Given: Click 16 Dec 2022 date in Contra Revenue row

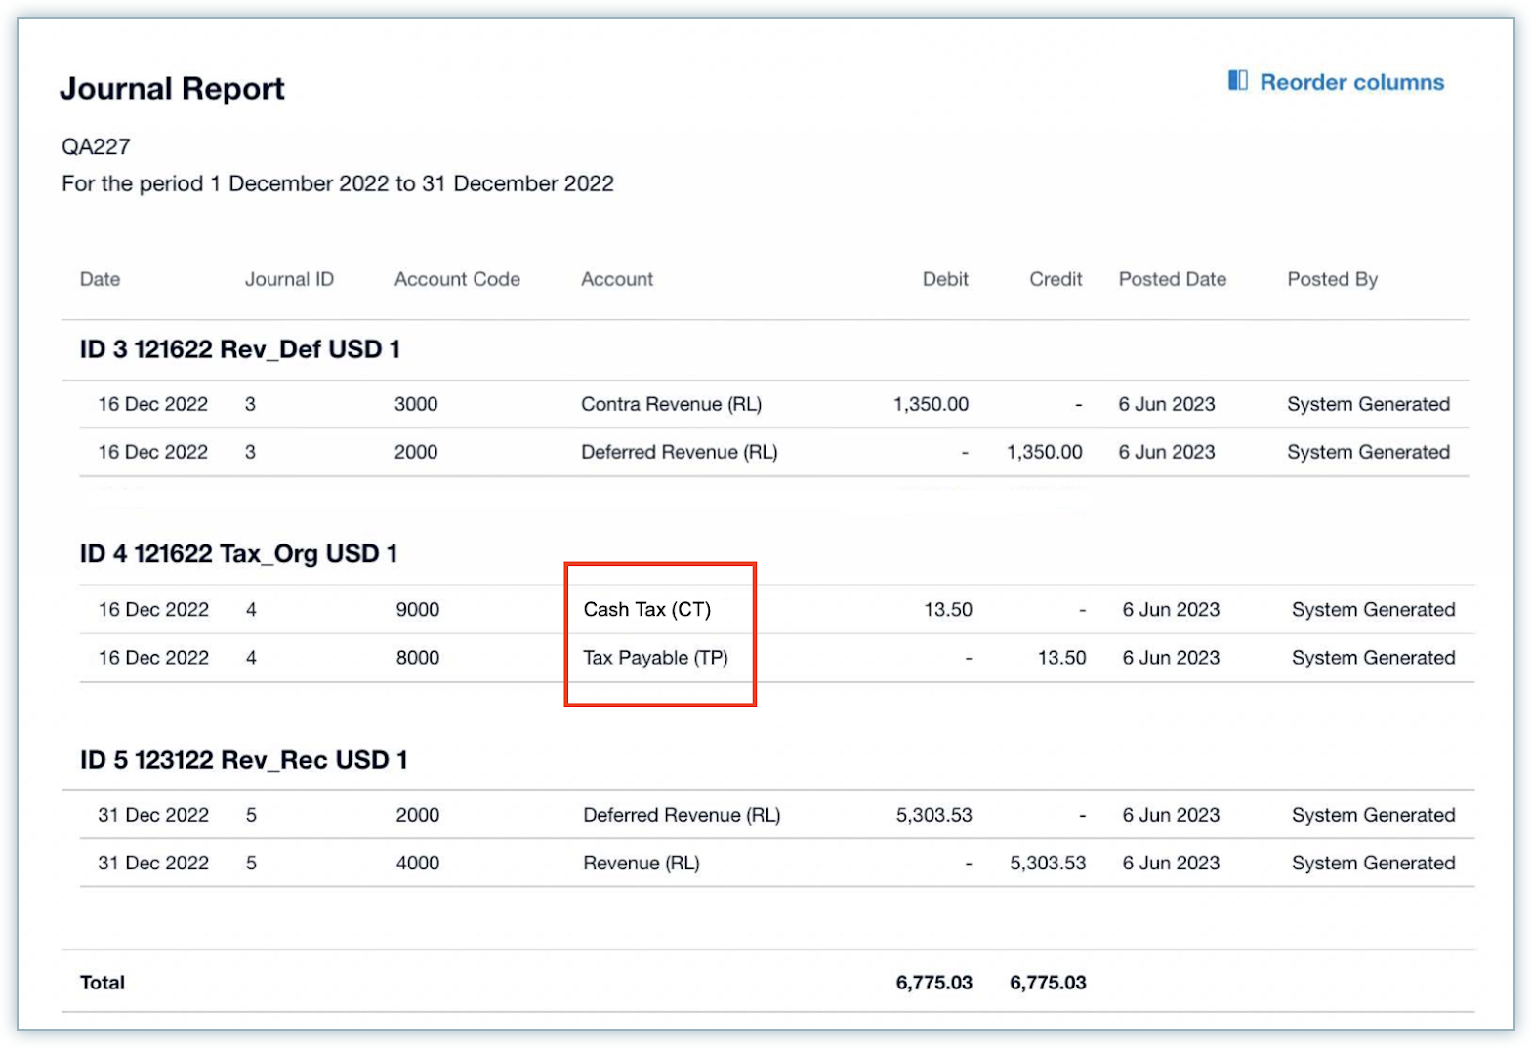Looking at the screenshot, I should click(152, 404).
